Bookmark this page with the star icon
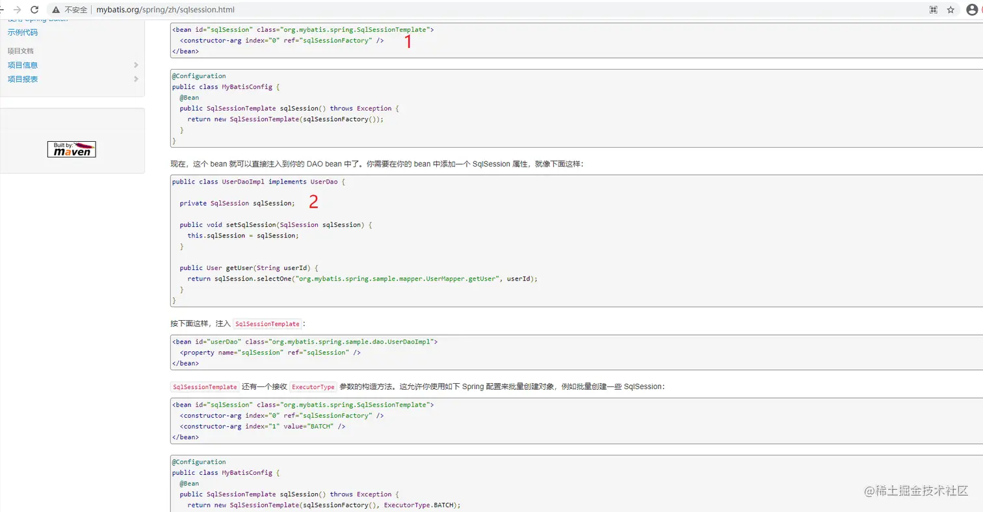Screen dimensions: 983x512 tap(950, 10)
